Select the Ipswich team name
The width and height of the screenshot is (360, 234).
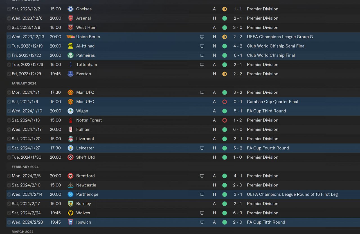tap(84, 222)
